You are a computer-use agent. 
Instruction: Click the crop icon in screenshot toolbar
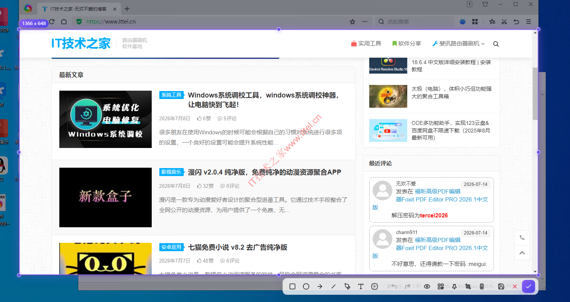click(468, 286)
